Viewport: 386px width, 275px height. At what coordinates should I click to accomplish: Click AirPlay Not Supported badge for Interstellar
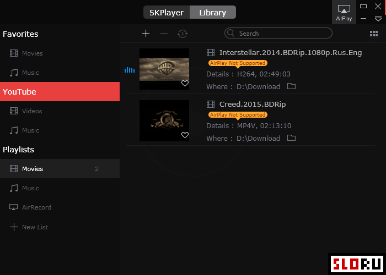(x=238, y=63)
